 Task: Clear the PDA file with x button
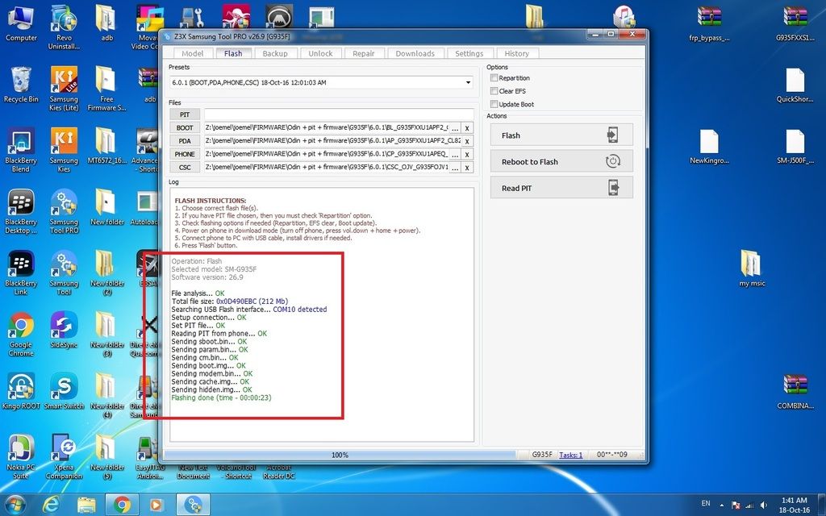(x=467, y=141)
